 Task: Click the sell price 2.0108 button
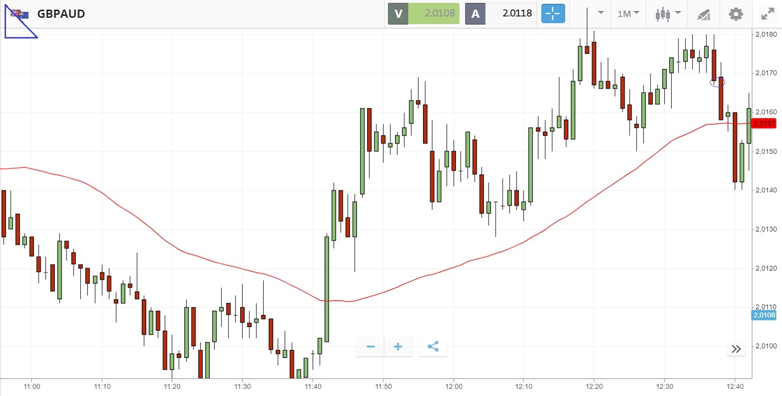tap(423, 14)
